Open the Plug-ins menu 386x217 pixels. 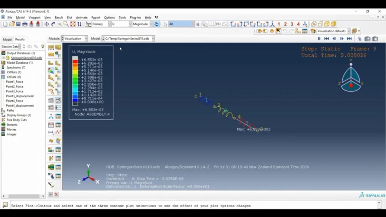(x=135, y=17)
